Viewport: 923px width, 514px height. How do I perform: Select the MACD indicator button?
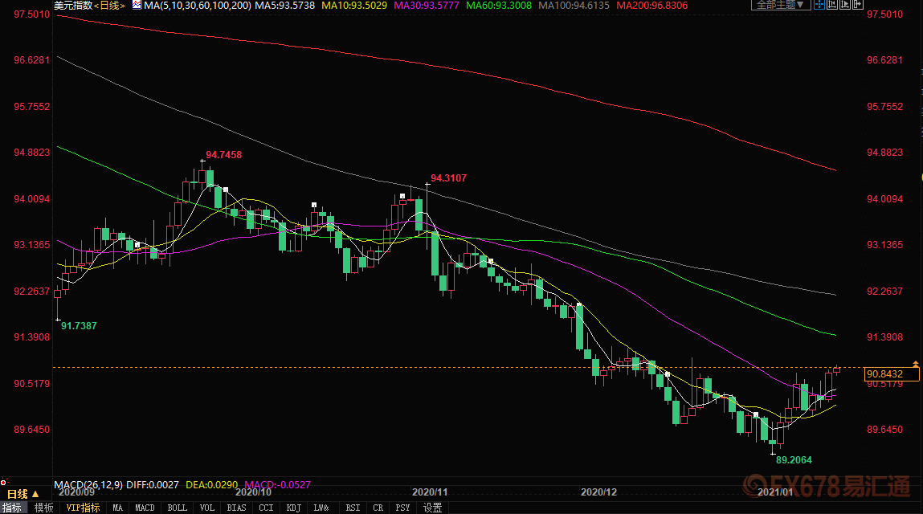coord(145,508)
